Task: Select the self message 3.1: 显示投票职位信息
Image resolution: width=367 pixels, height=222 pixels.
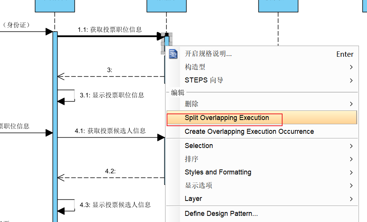Action: tap(112, 95)
